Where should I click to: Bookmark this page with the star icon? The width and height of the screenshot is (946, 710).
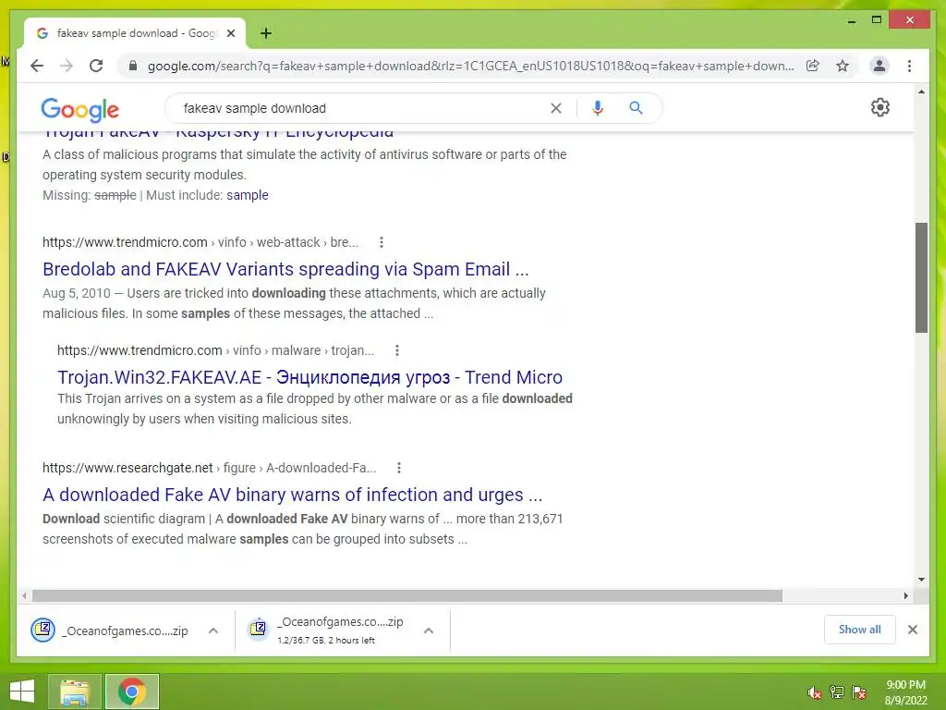tap(843, 66)
